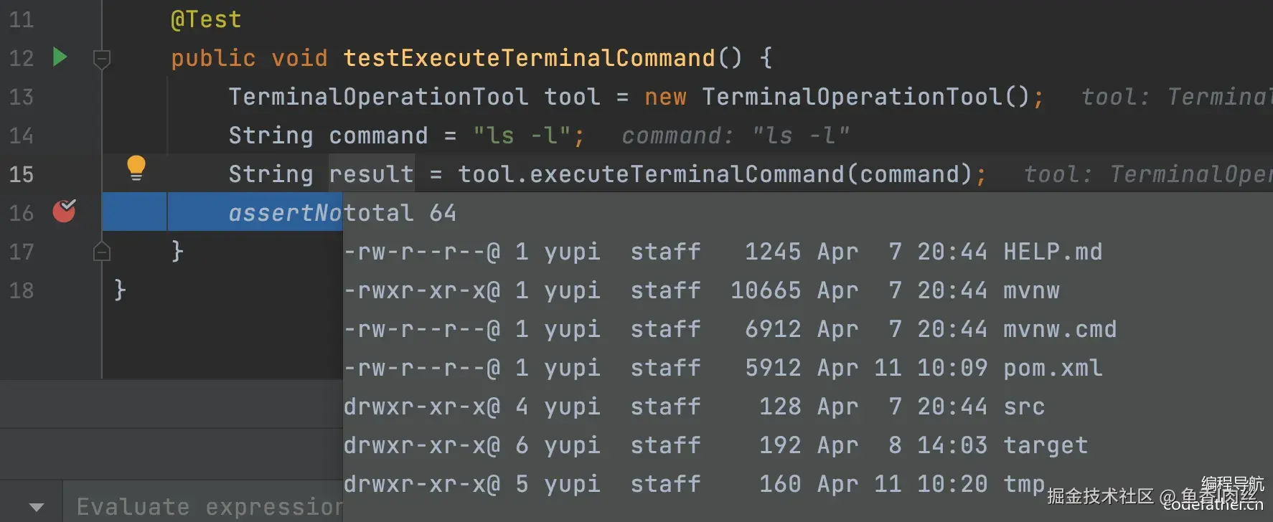Click the result variable on line 15
Screen dimensions: 1273x522
tap(371, 174)
